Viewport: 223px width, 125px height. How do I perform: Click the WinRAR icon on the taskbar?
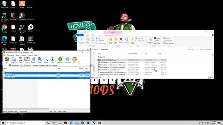tap(100, 123)
